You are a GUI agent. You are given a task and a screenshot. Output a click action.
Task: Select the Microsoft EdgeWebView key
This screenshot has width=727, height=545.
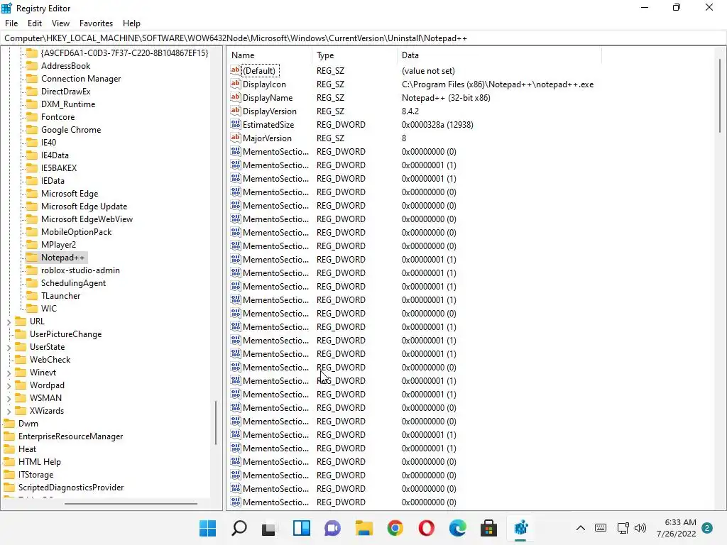[x=87, y=219]
